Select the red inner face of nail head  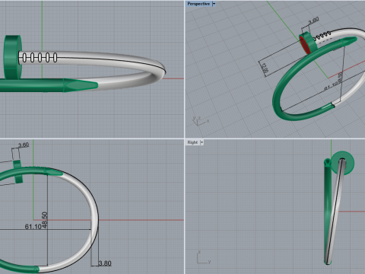tap(304, 45)
